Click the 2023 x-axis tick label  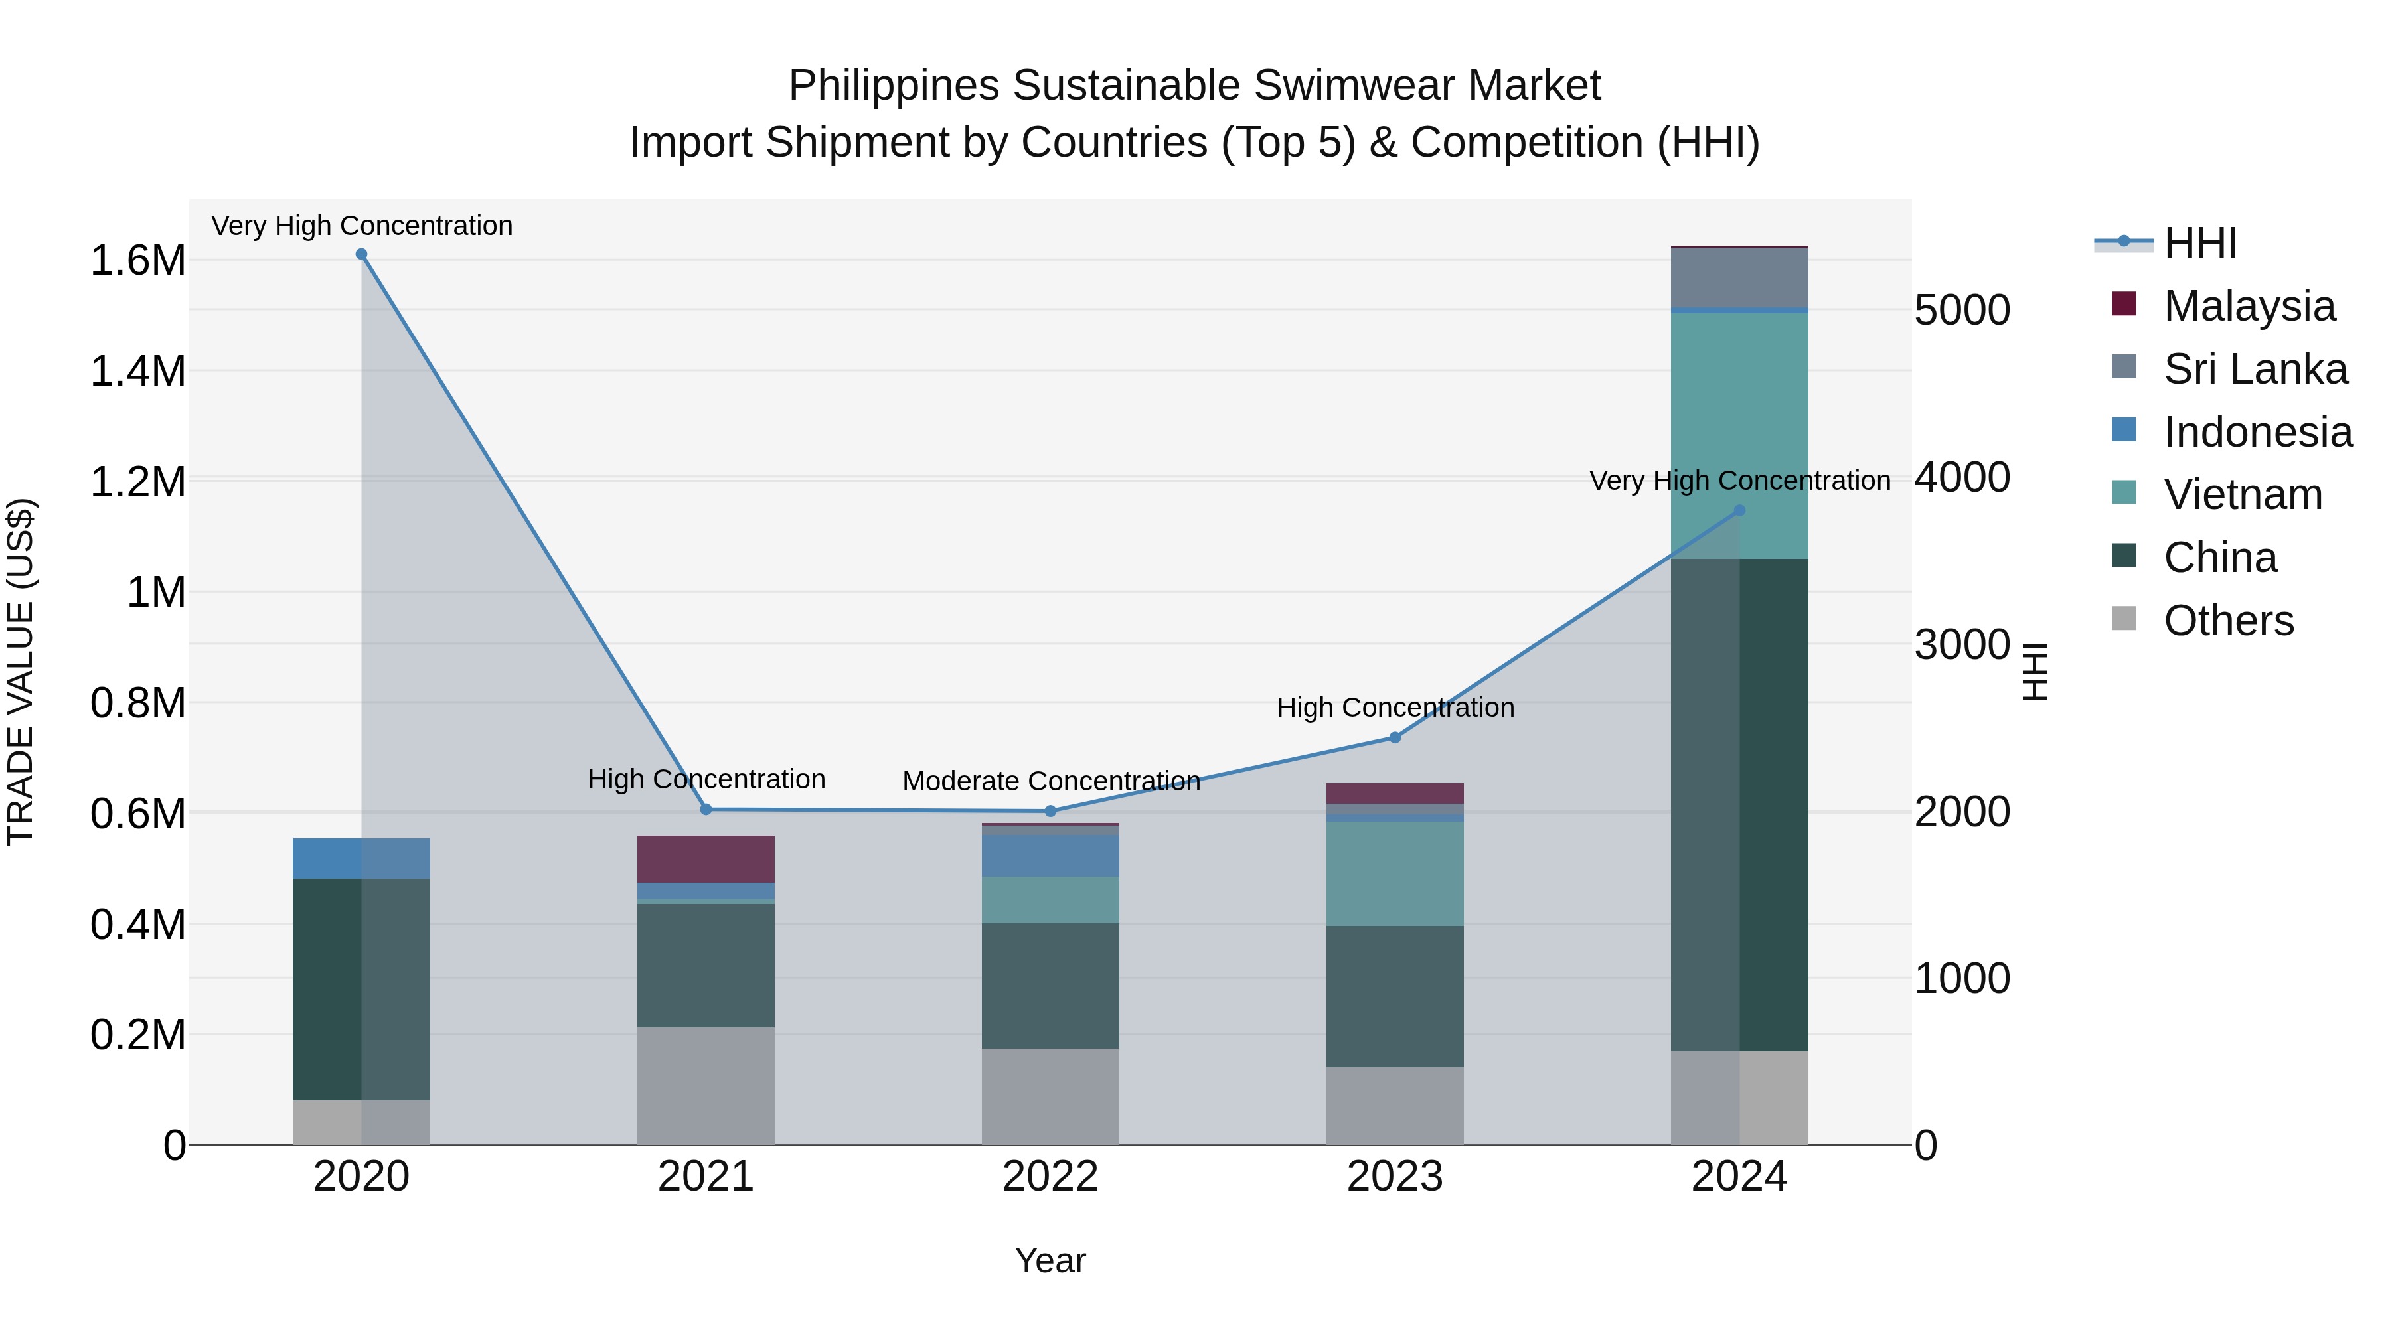[1394, 1177]
